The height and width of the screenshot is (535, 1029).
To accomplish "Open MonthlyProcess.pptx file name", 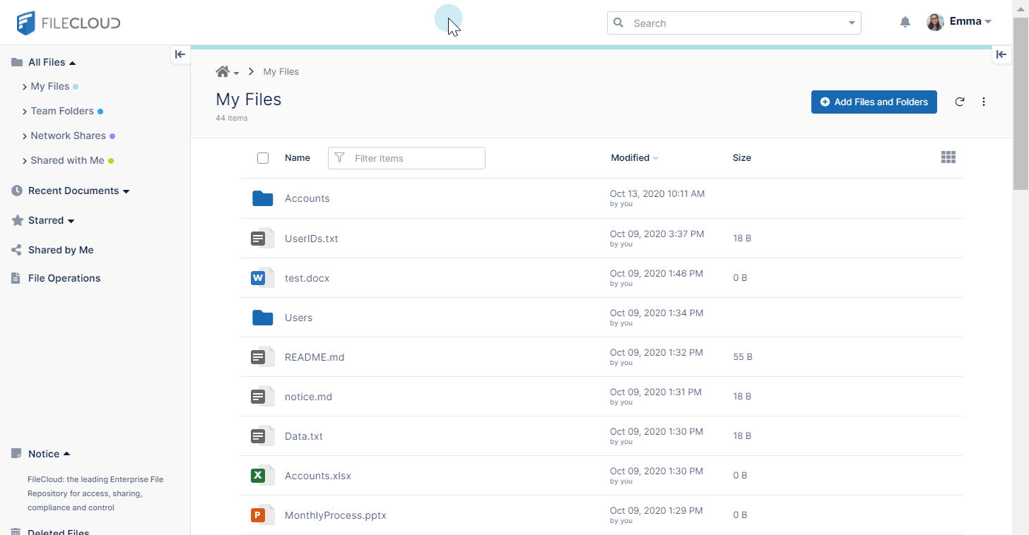I will coord(336,515).
